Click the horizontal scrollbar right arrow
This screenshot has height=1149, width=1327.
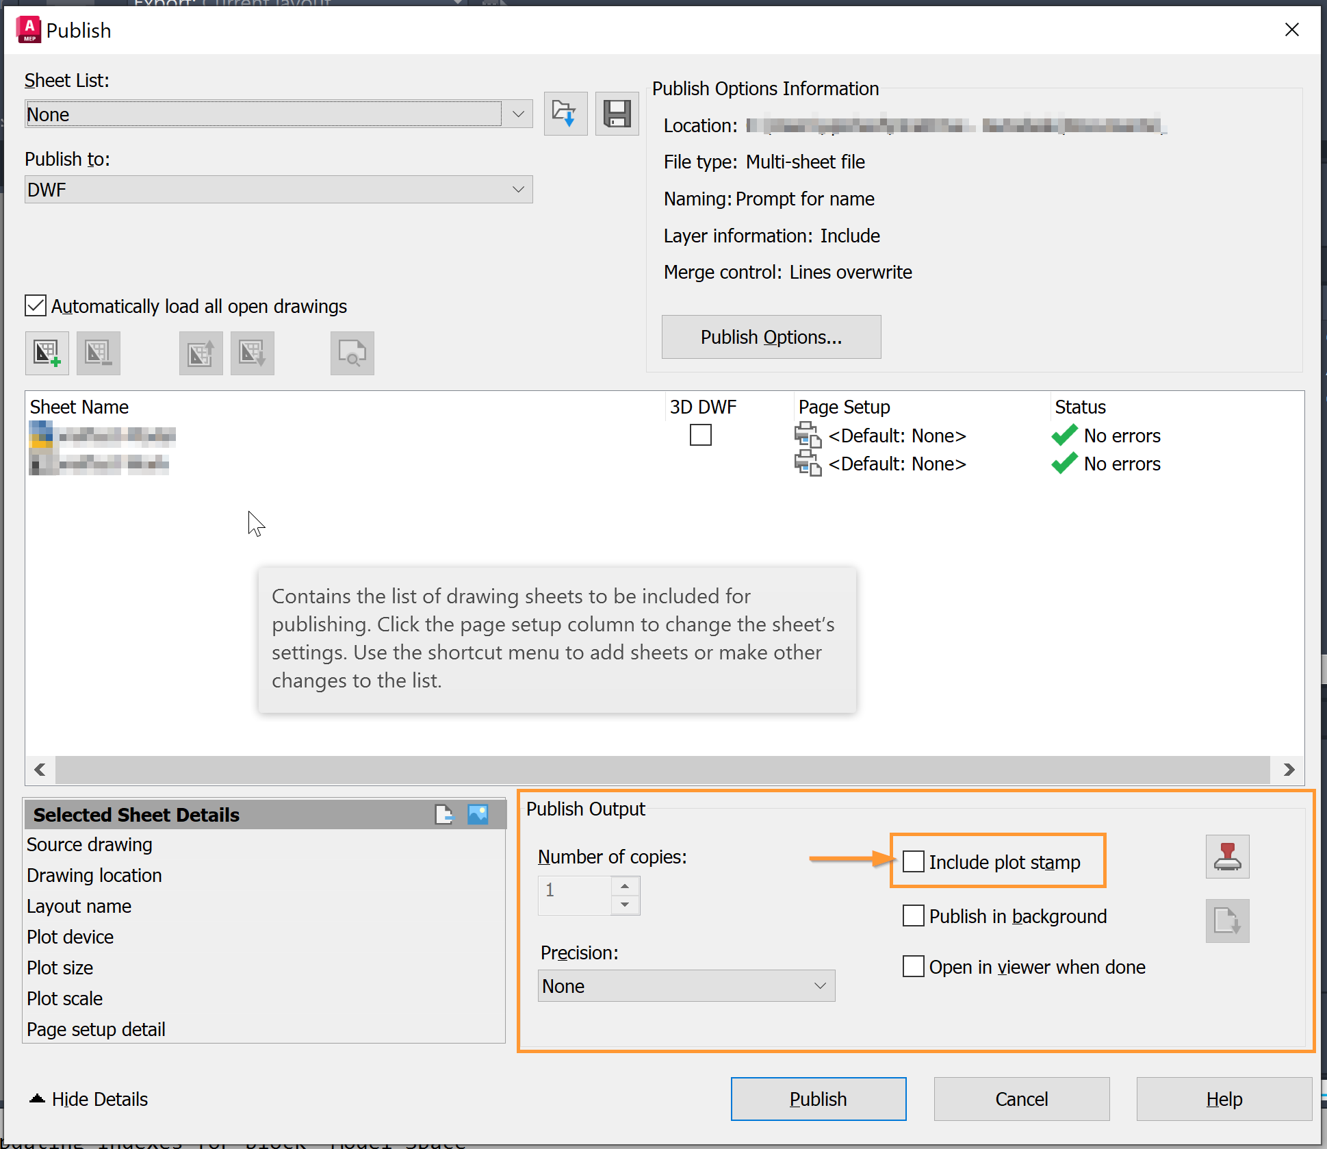[1289, 770]
